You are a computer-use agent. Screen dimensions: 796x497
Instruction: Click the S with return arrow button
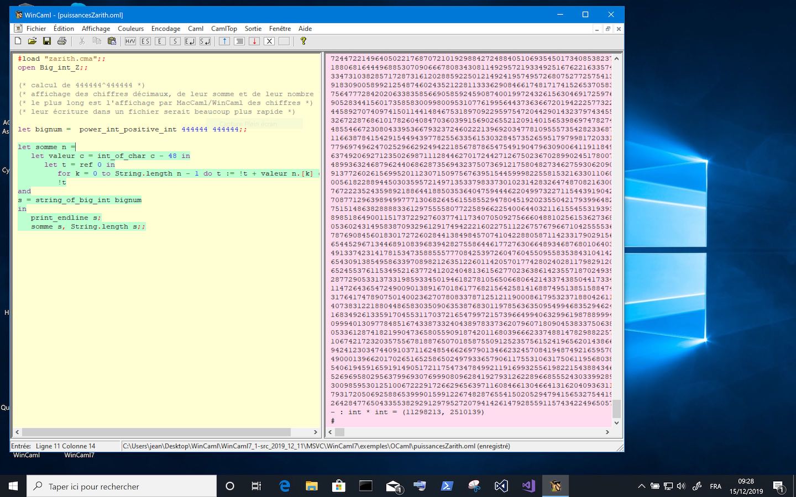point(205,41)
